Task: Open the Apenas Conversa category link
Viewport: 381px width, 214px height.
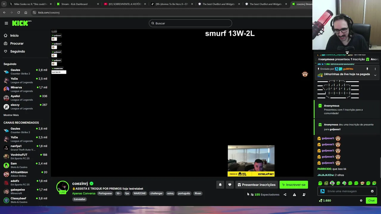Action: coord(84,193)
